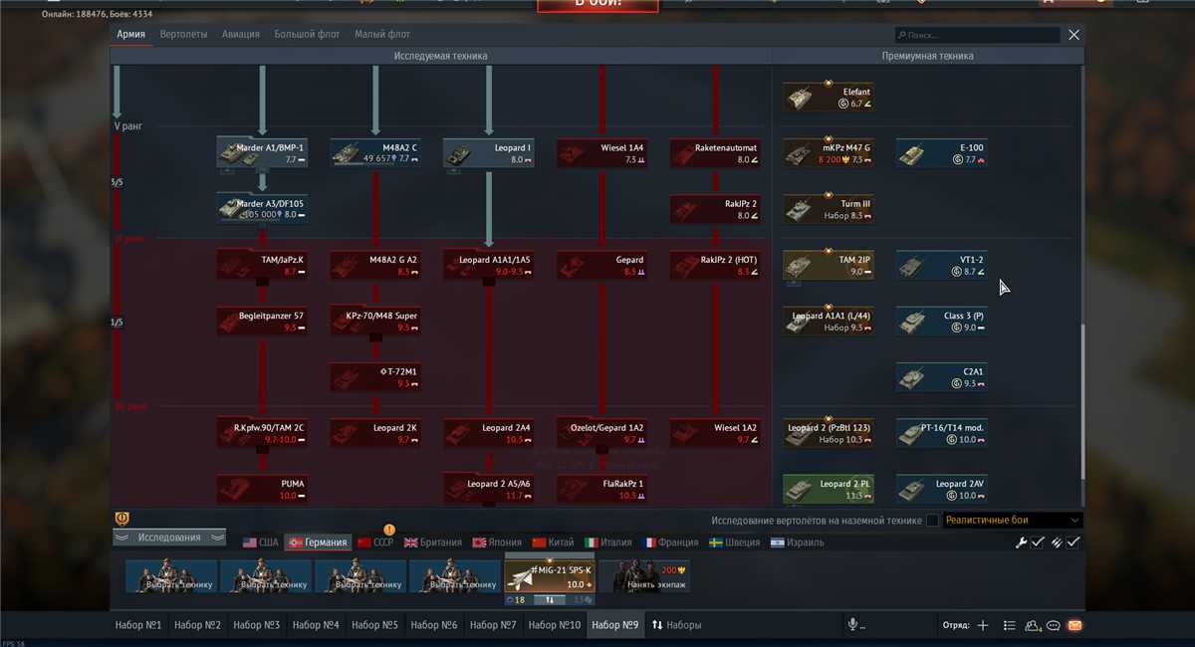This screenshot has width=1195, height=647.
Task: Select the premium mKPz M47 G card
Action: 829,152
